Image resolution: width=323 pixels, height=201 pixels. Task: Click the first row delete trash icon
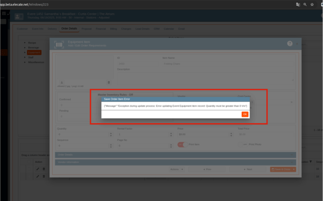click(x=44, y=169)
